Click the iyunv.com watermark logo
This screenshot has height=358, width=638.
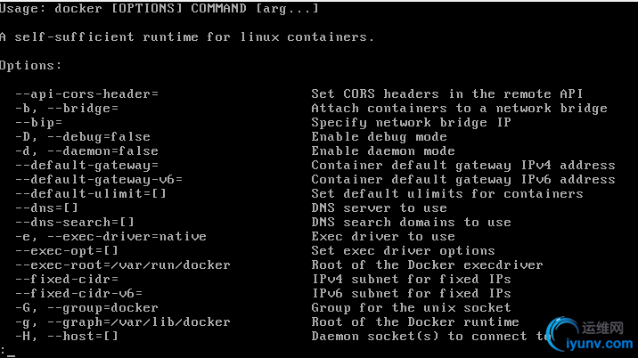click(x=590, y=334)
